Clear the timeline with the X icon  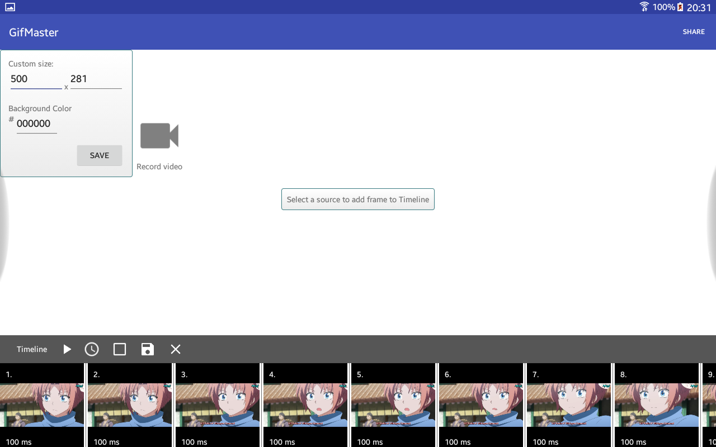176,349
